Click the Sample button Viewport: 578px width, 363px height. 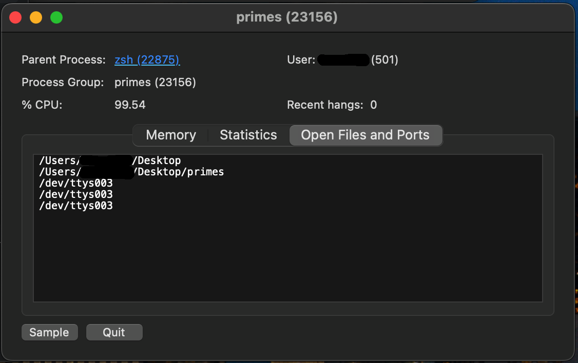click(49, 332)
